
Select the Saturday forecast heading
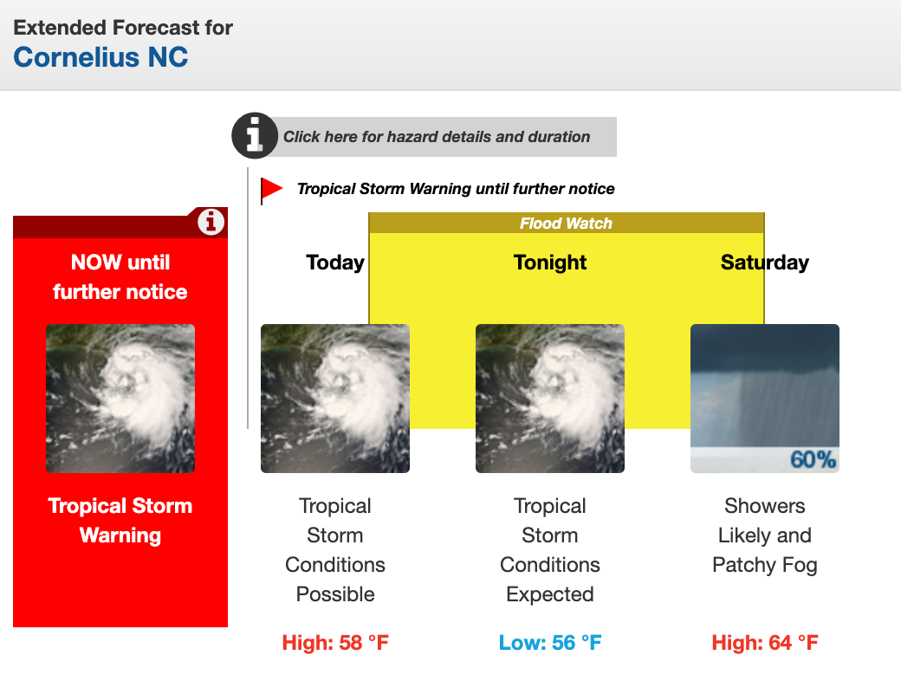coord(765,263)
